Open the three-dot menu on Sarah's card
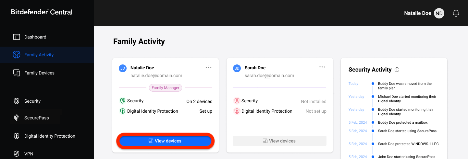This screenshot has width=468, height=159. click(x=322, y=67)
